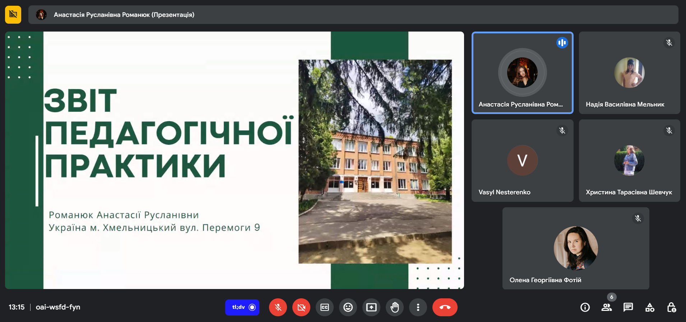Raise your hand

pyautogui.click(x=395, y=307)
